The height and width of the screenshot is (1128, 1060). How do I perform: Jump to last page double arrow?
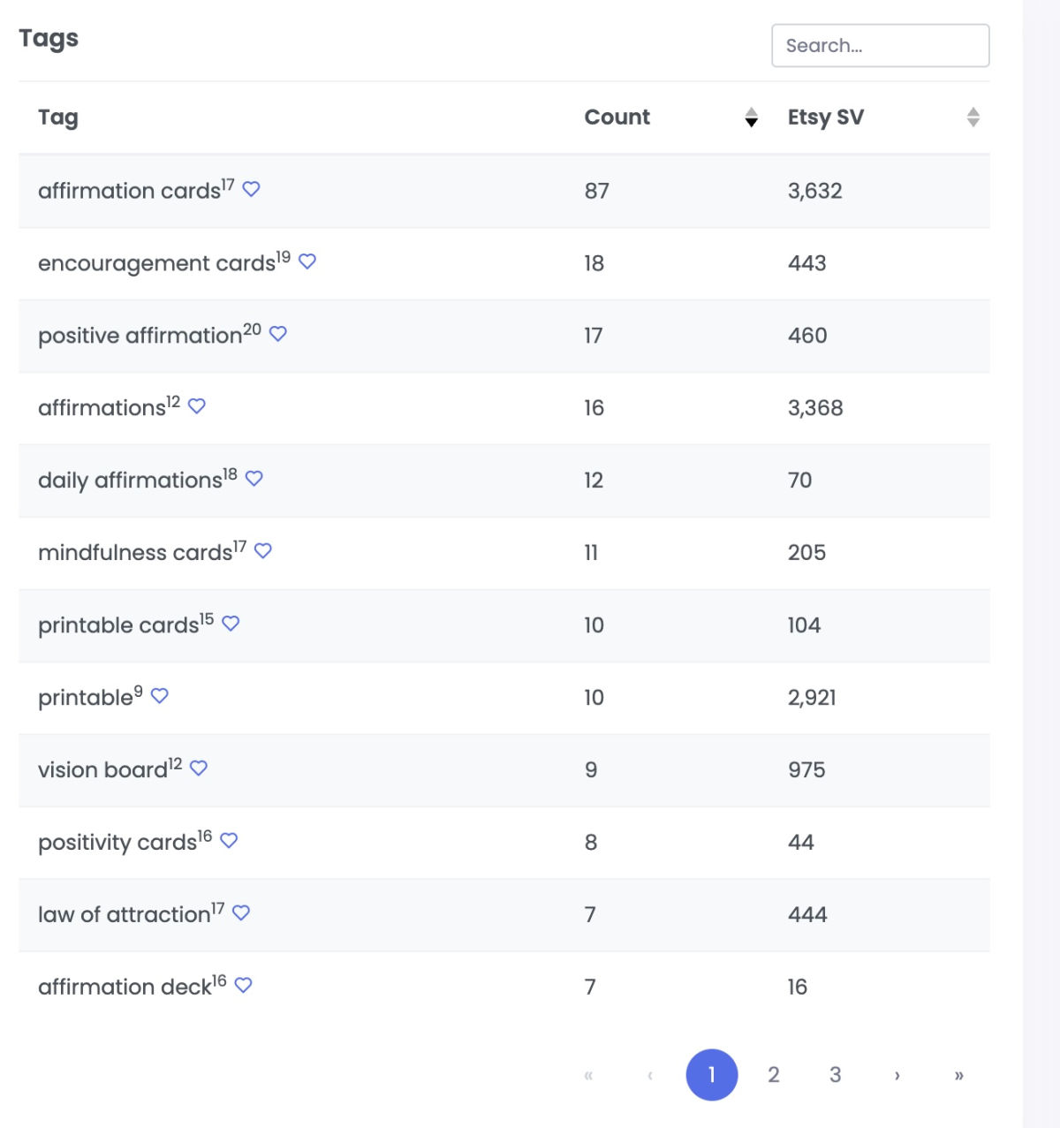pos(958,1075)
